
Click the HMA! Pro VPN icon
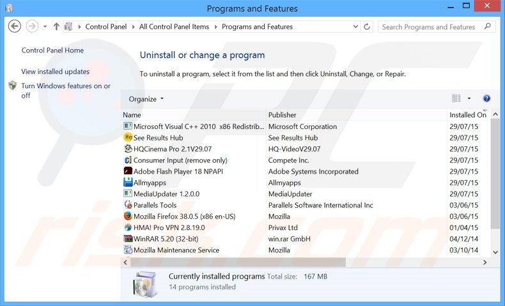pyautogui.click(x=128, y=227)
